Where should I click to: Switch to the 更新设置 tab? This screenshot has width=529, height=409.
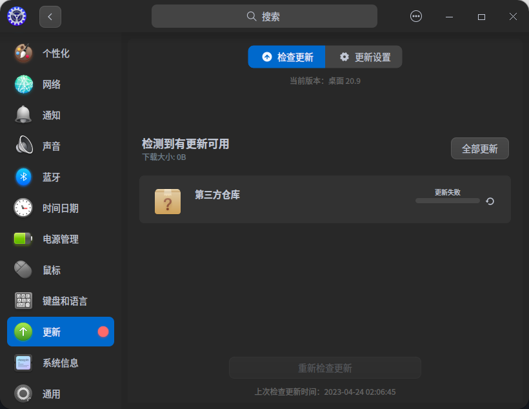(364, 57)
